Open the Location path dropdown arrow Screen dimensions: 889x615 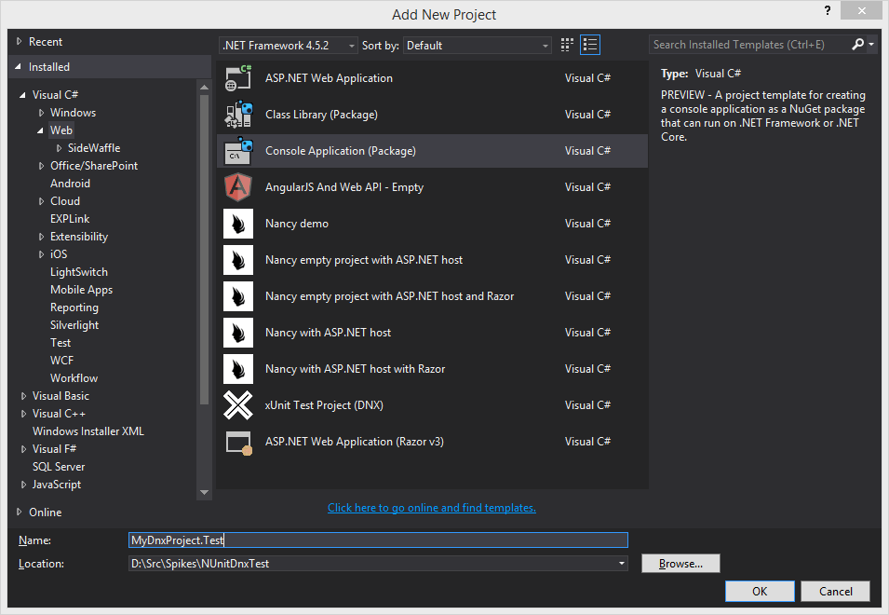tap(621, 563)
